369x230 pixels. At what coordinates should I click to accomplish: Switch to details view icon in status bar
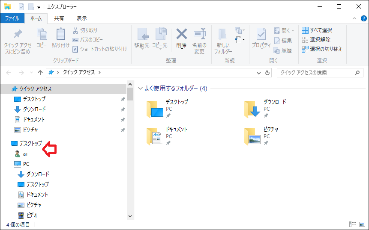tap(353, 224)
